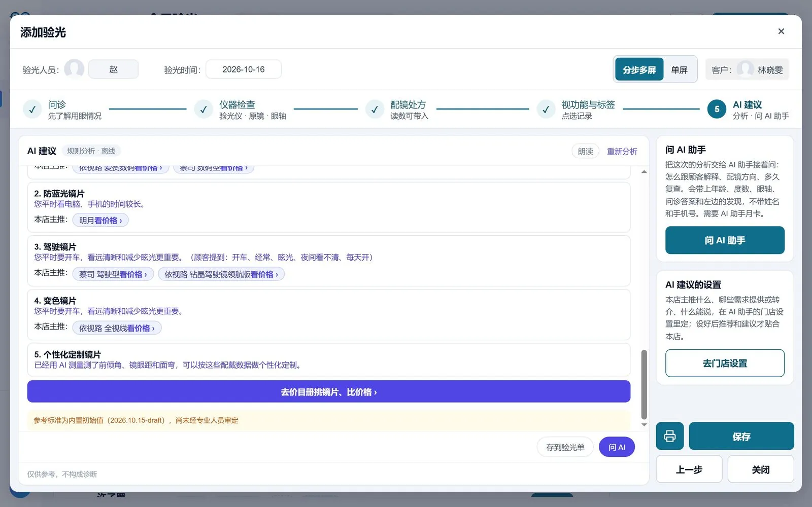Viewport: 812px width, 507px height.
Task: Click the large 问 AI 助手 button
Action: [725, 240]
